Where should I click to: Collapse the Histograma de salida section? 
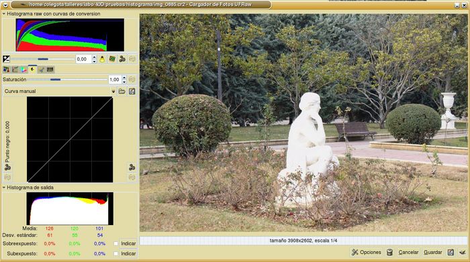pyautogui.click(x=4, y=188)
